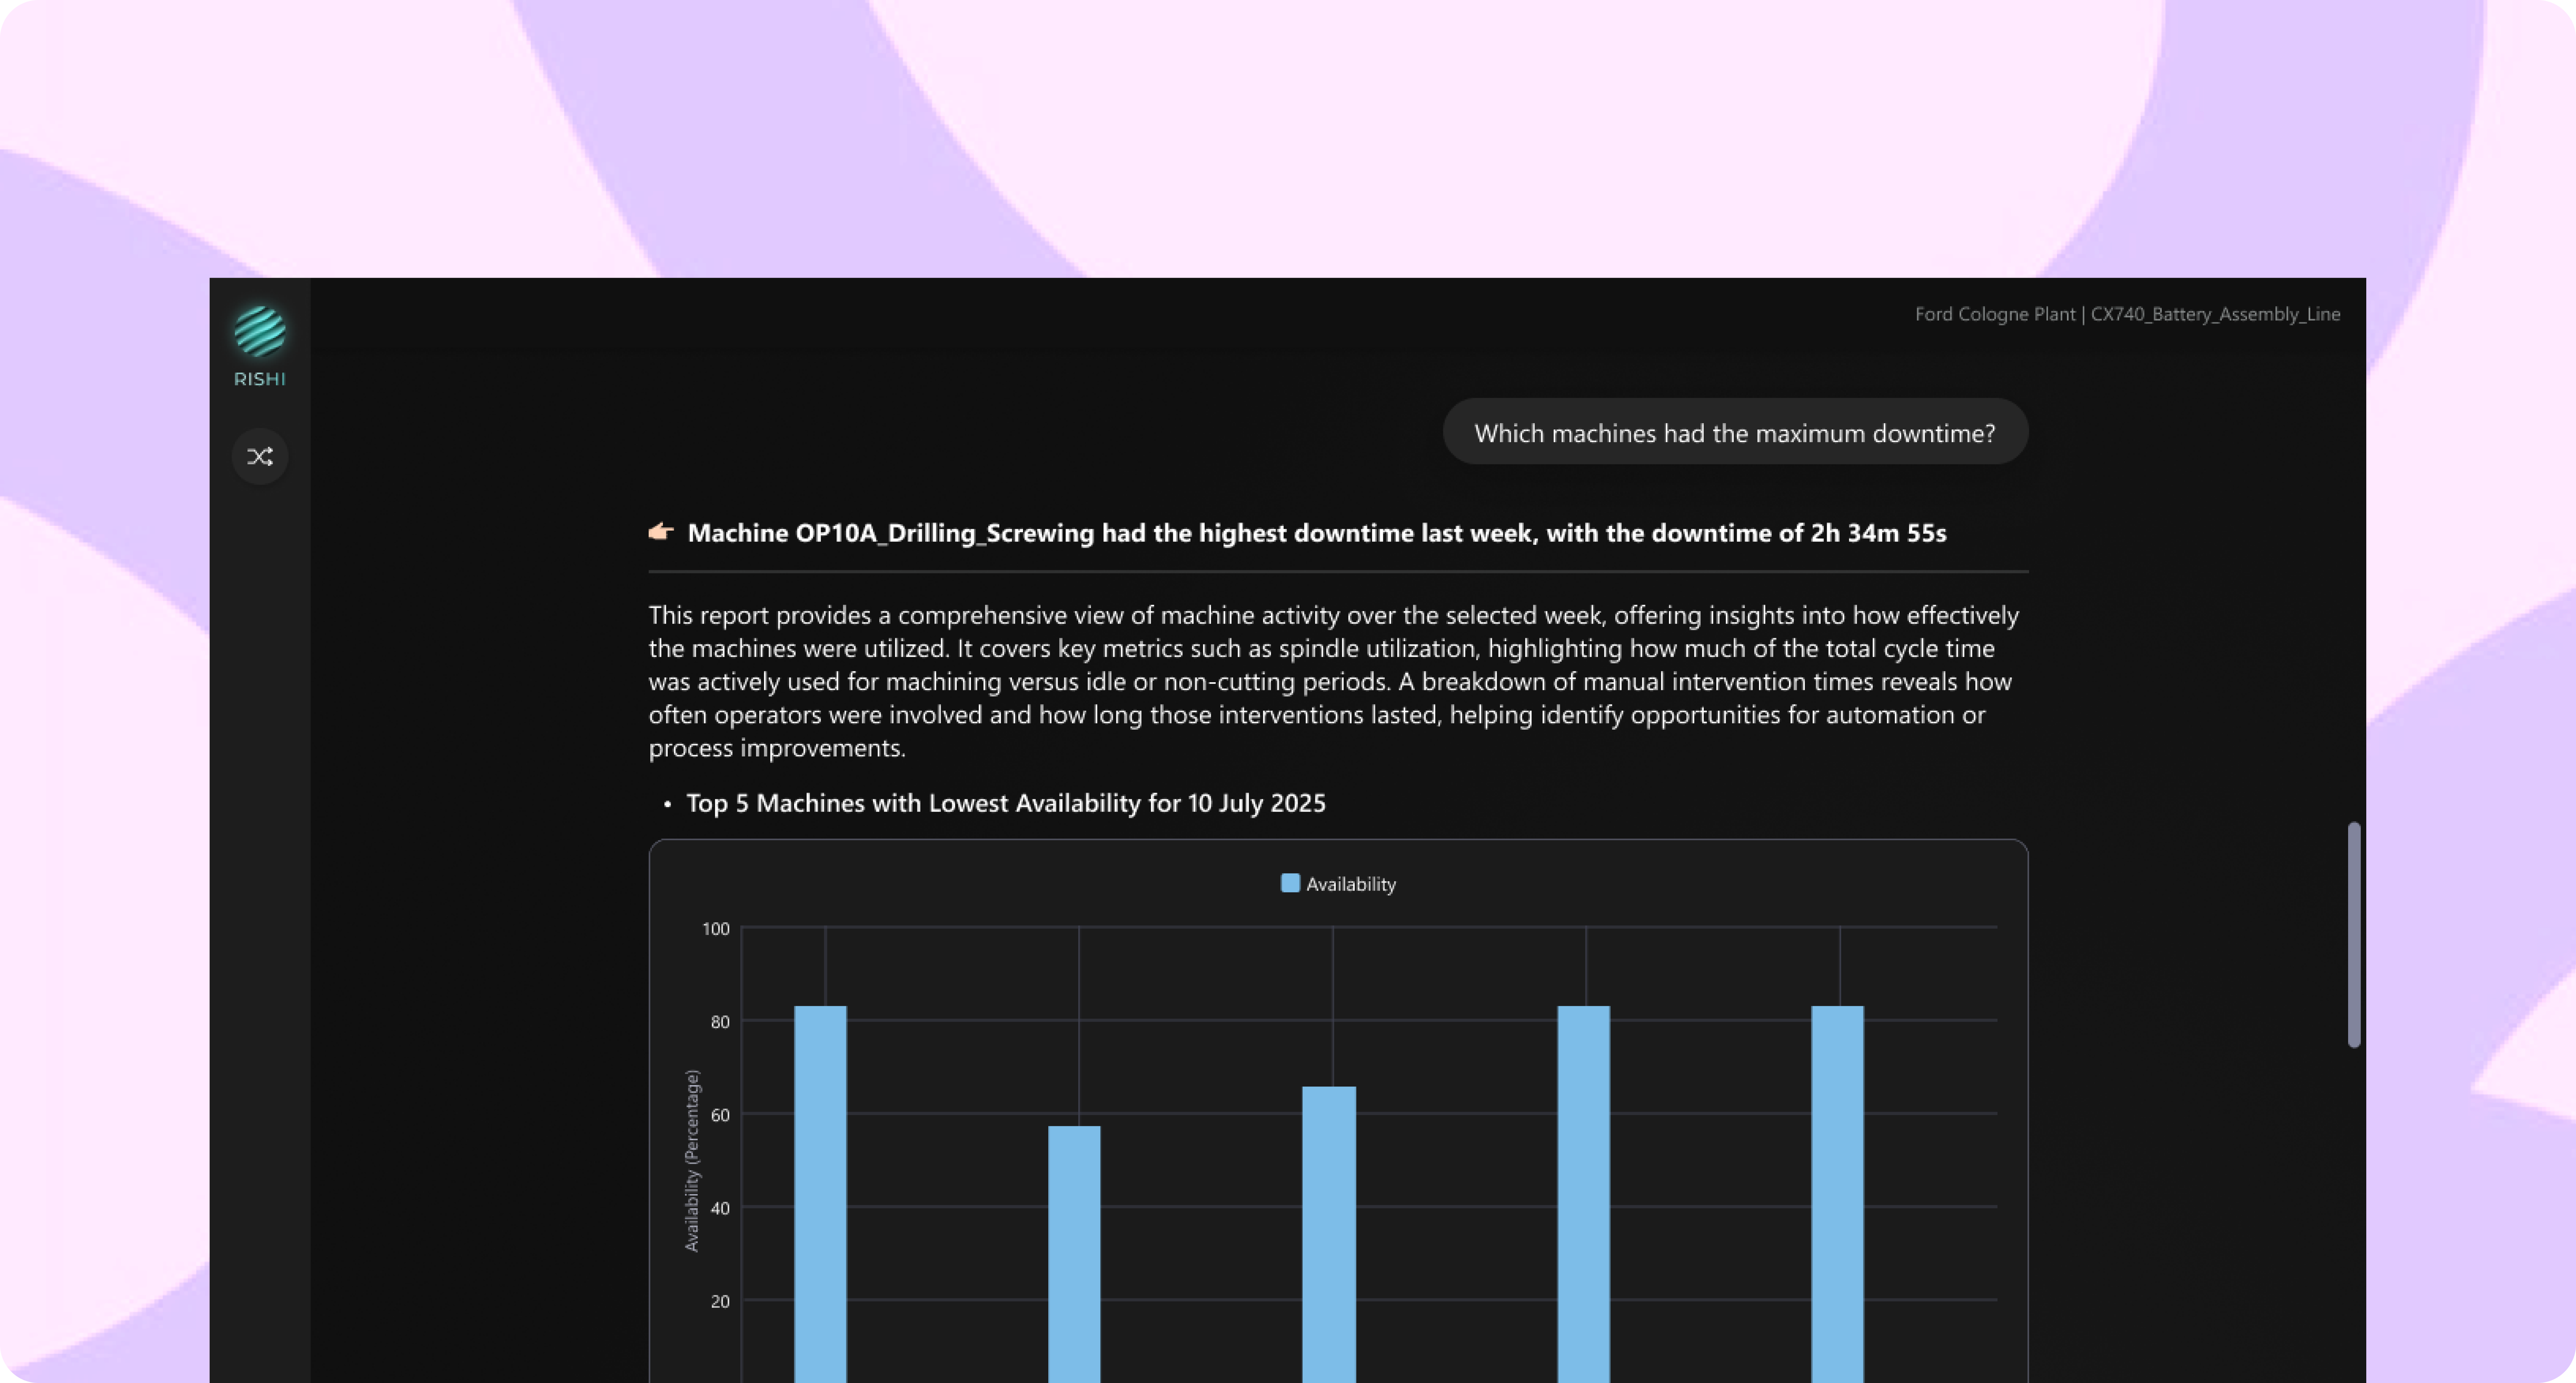Click the pointing hand emoji in answer headline
The image size is (2576, 1383).
point(661,532)
